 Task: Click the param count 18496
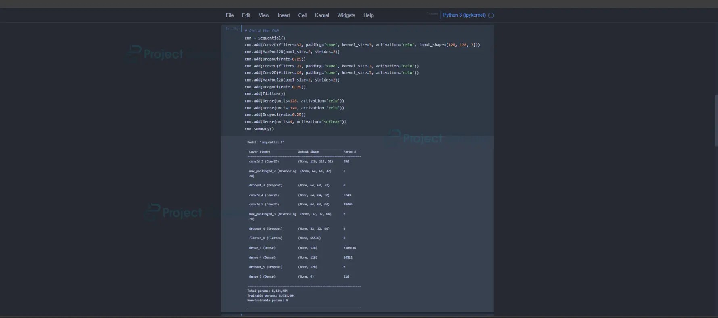[x=348, y=205]
